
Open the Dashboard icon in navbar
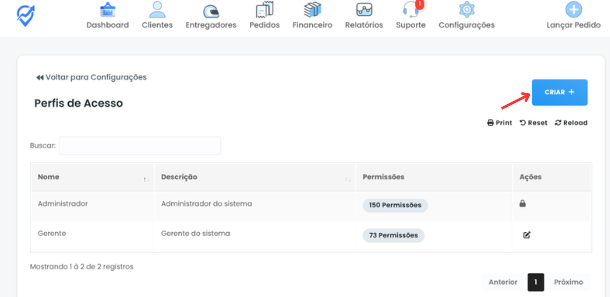point(108,10)
